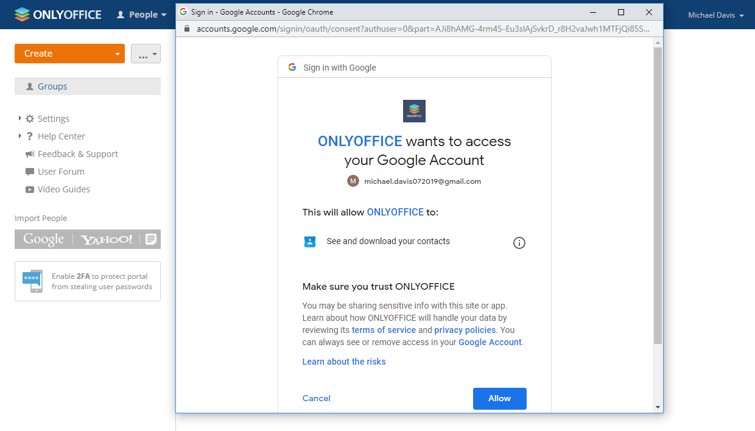The image size is (755, 431).
Task: Click the person icon next to Groups
Action: (30, 86)
